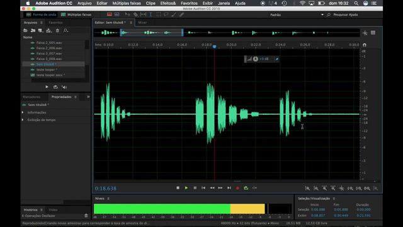Switch to the Favoritos tab
This screenshot has width=403, height=227.
[55, 23]
